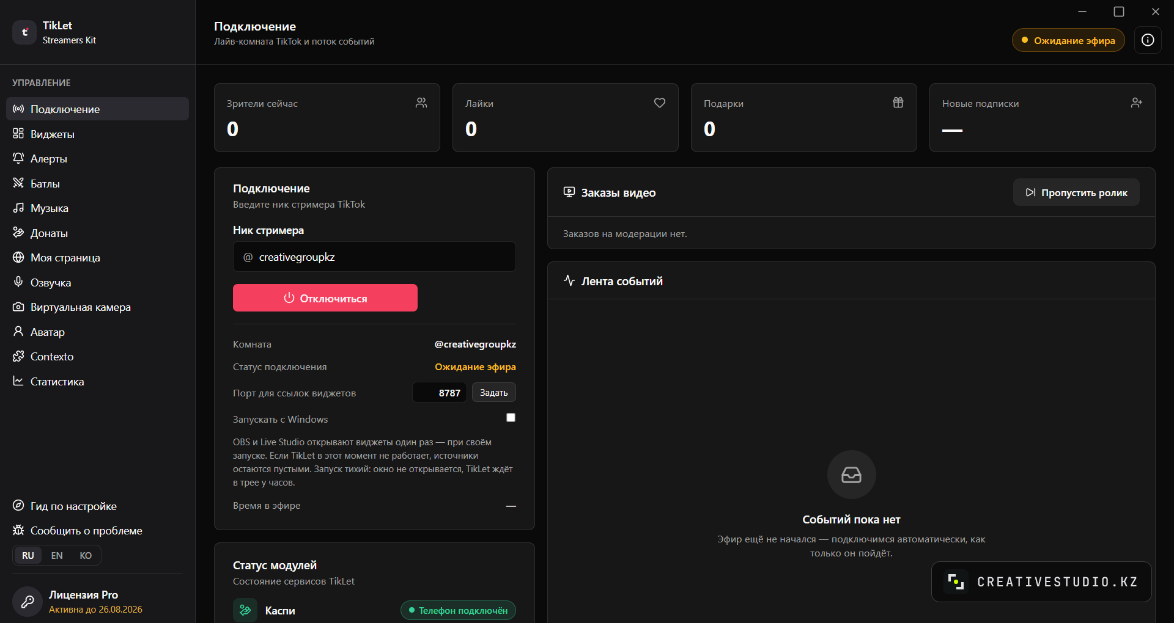The width and height of the screenshot is (1174, 623).
Task: Click the Лицензия Pro label
Action: (x=83, y=594)
